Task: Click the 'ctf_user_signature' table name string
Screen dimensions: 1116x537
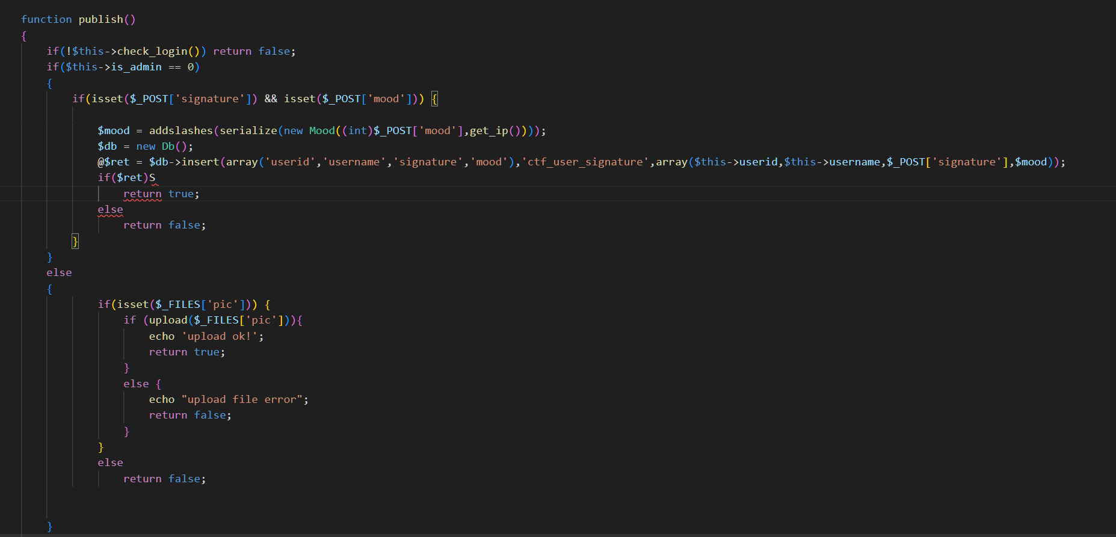Action: click(585, 162)
